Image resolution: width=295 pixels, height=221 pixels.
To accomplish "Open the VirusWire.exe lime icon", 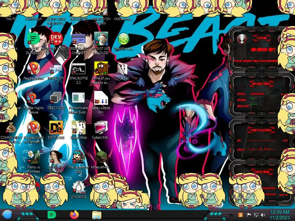I will (123, 39).
